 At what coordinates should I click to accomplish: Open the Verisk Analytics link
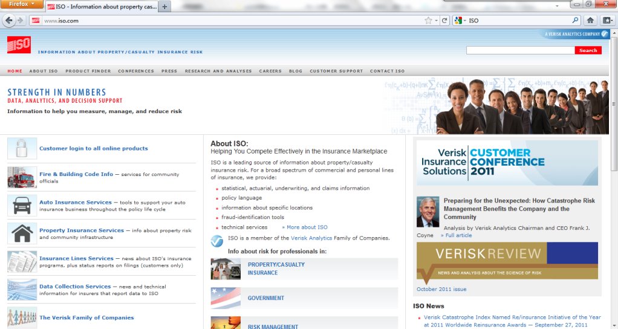(x=311, y=238)
